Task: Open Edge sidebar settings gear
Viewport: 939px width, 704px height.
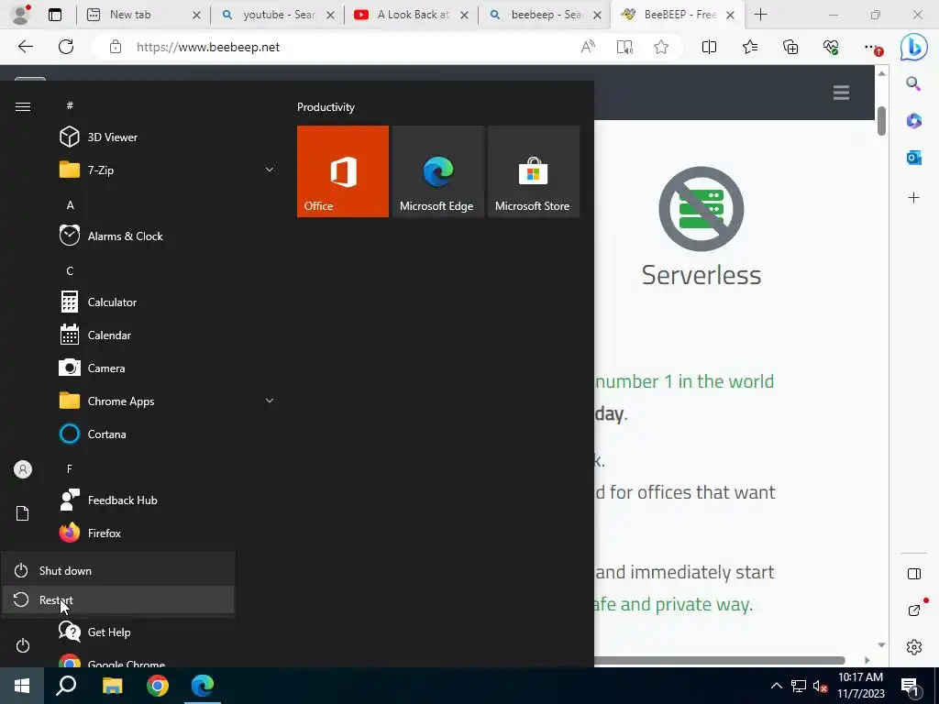Action: 914,647
